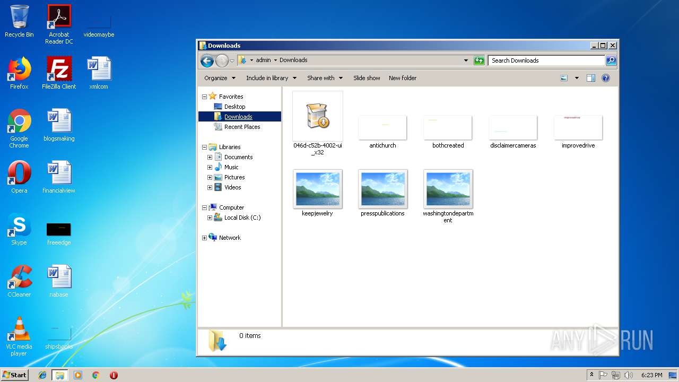
Task: Click the Chrome taskbar icon
Action: tap(96, 375)
